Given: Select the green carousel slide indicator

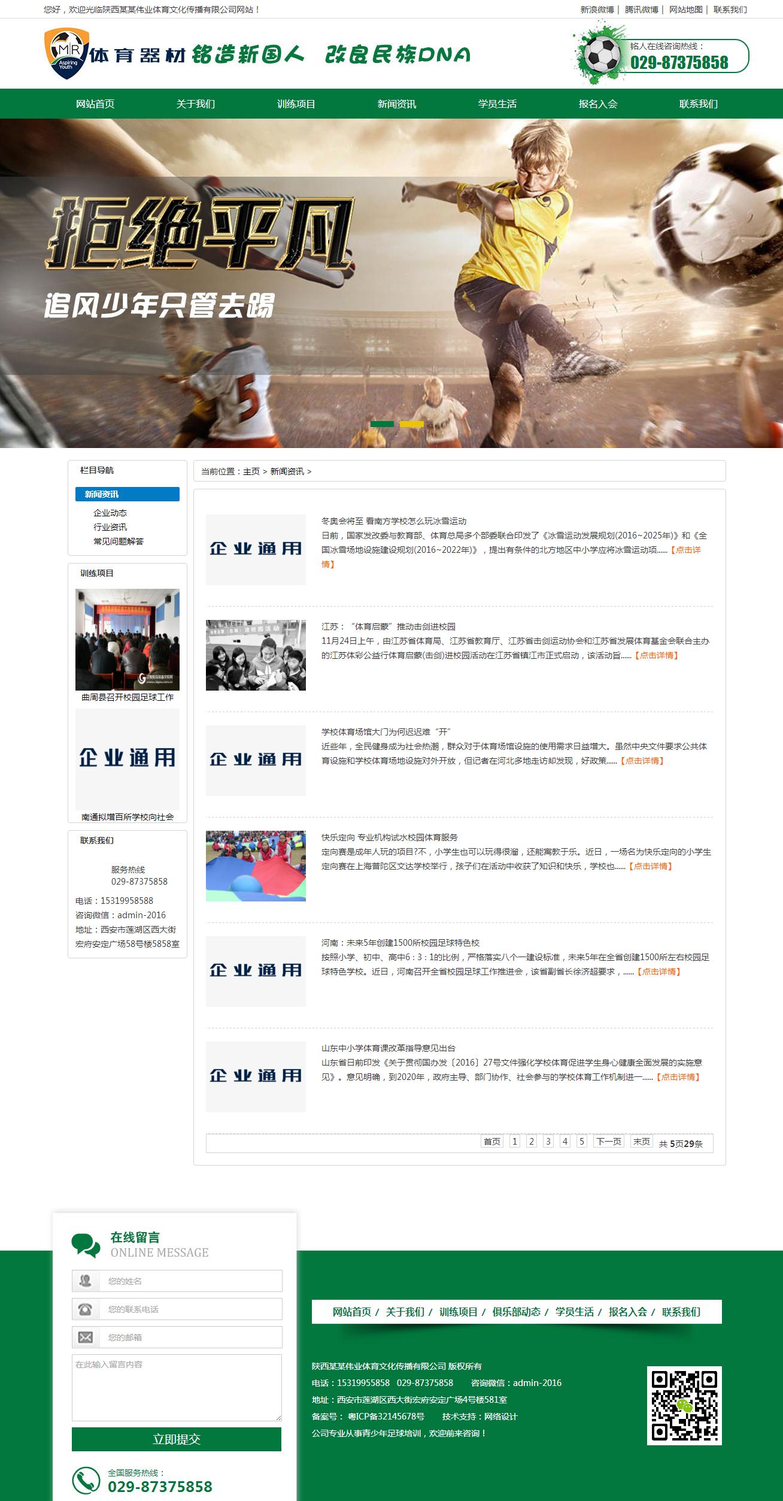Looking at the screenshot, I should 382,424.
